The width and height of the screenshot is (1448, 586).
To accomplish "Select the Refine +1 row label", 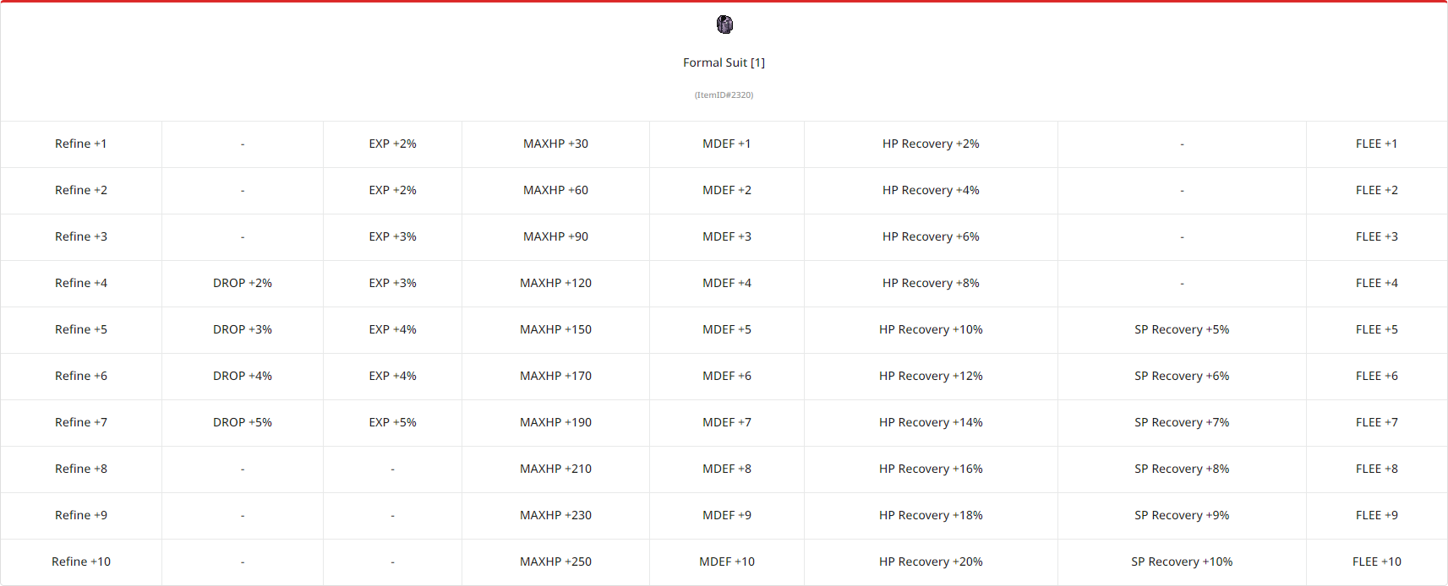I will click(x=81, y=144).
